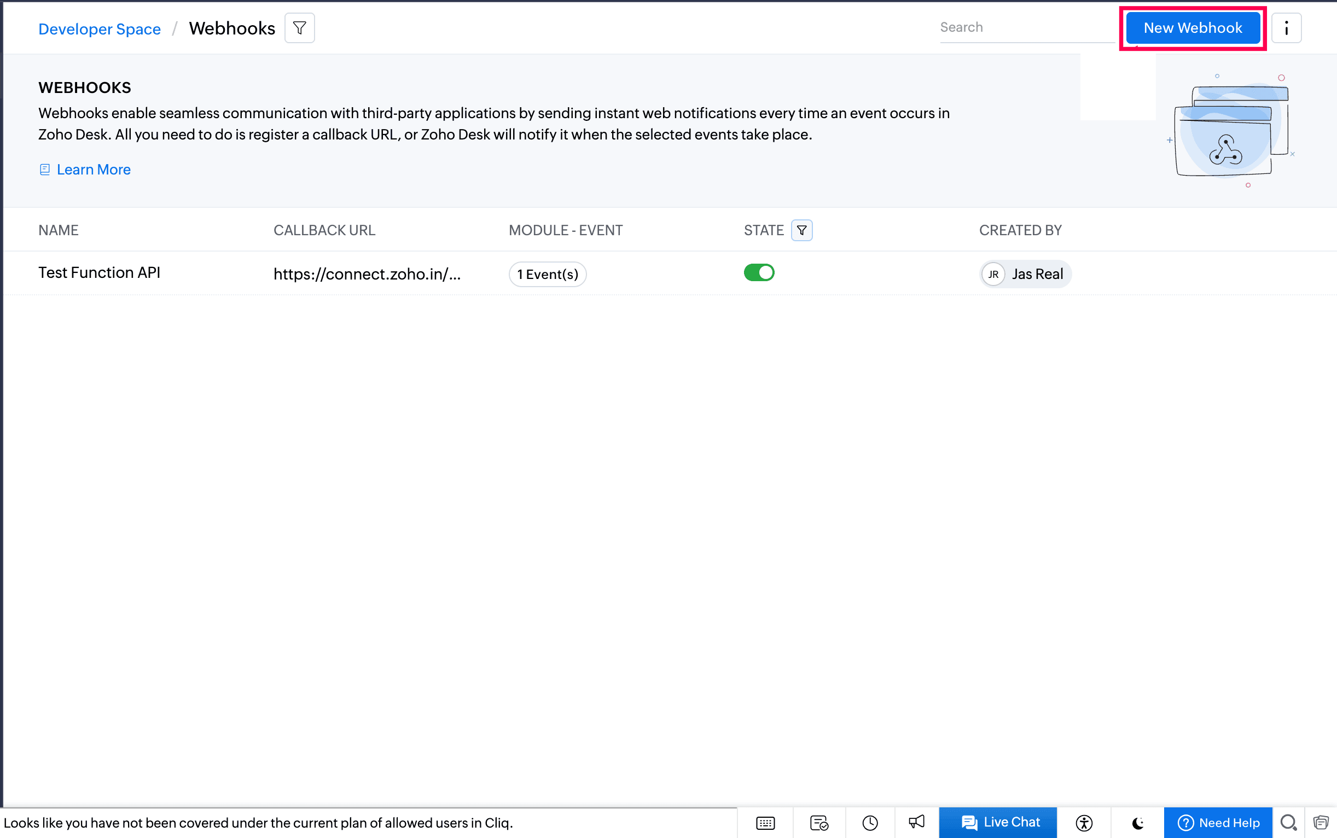Screen dimensions: 1337x838
Task: Open the Test Function API webhook
Action: coord(99,273)
